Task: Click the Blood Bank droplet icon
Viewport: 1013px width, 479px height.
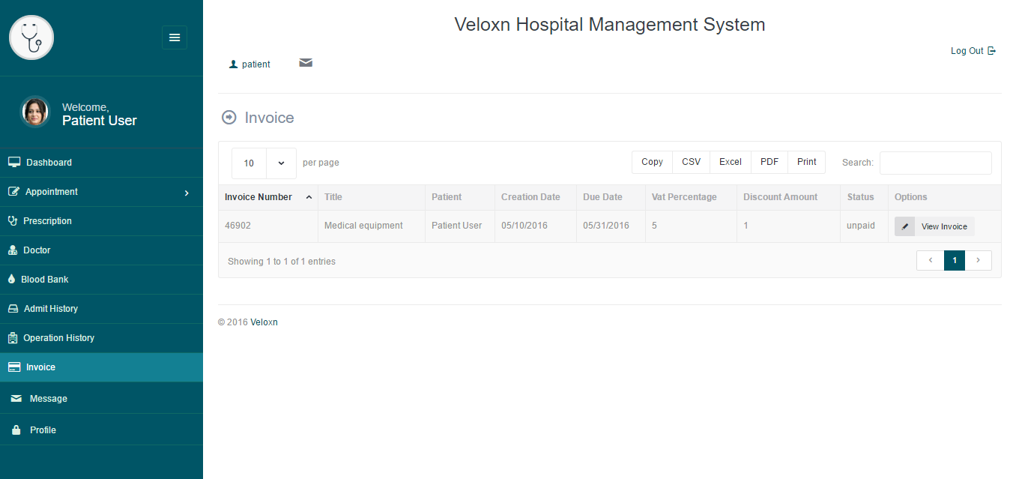Action: [12, 280]
